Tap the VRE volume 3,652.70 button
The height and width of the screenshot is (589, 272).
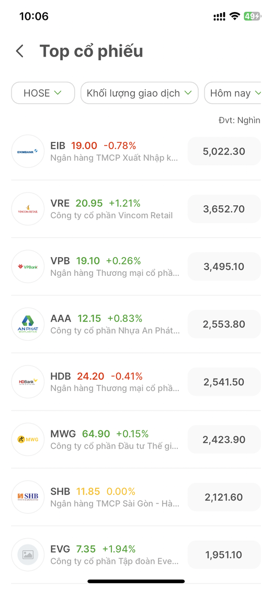224,209
